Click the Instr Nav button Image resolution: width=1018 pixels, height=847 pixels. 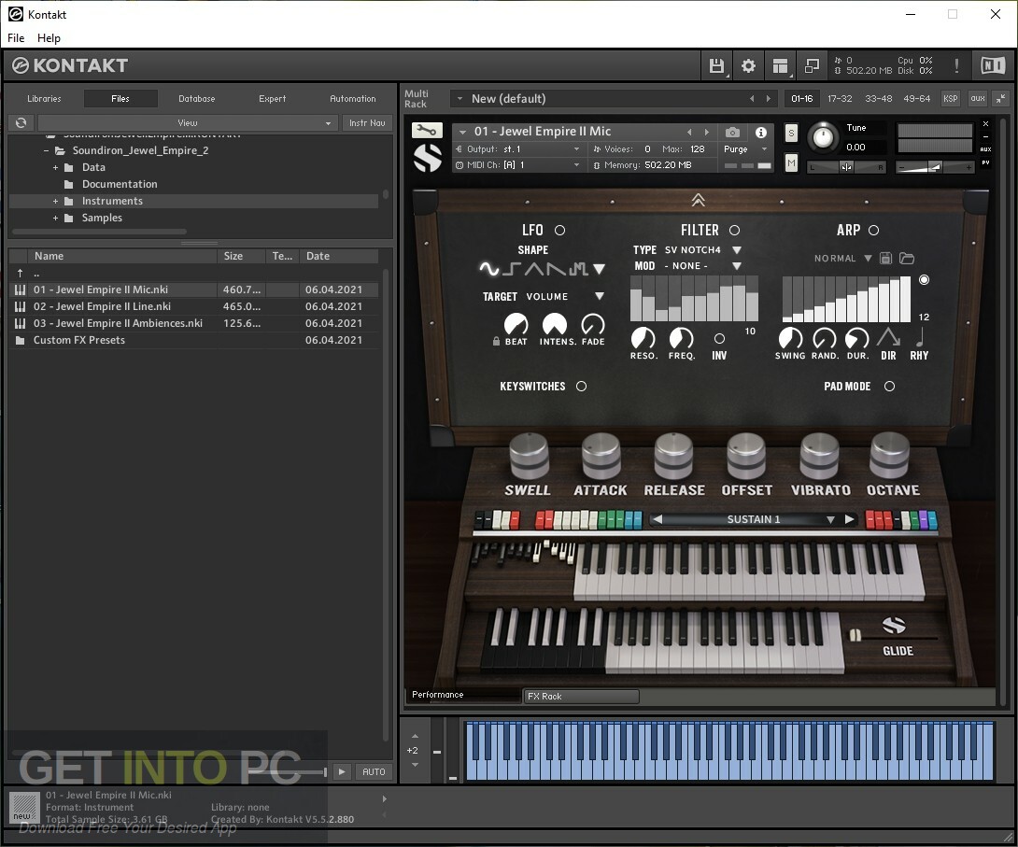367,122
